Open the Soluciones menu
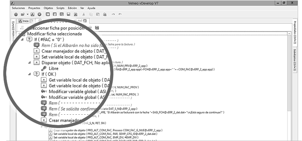The width and height of the screenshot is (302, 141). 18,8
